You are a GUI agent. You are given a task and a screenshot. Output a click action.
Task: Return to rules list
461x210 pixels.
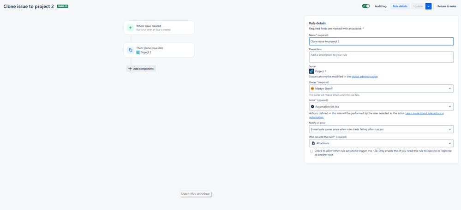coord(447,6)
